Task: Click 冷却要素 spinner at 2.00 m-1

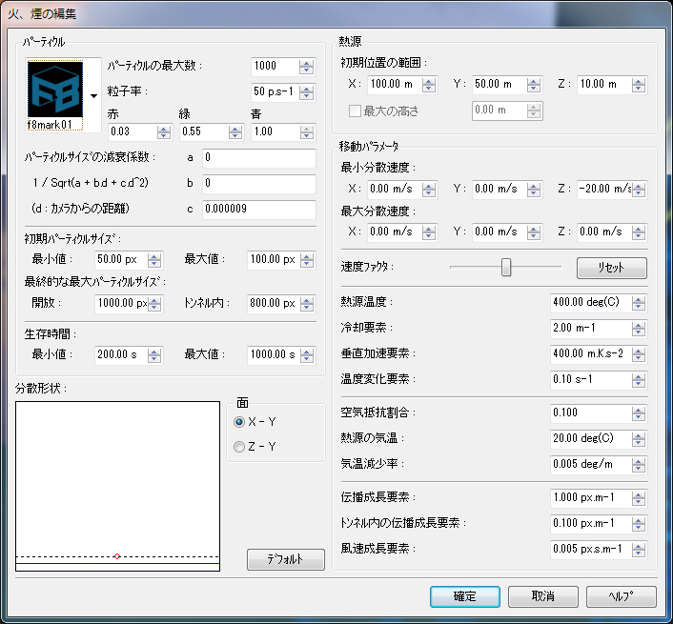Action: tap(639, 329)
